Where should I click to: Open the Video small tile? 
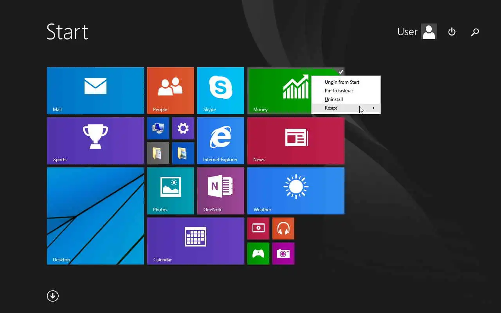point(258,228)
